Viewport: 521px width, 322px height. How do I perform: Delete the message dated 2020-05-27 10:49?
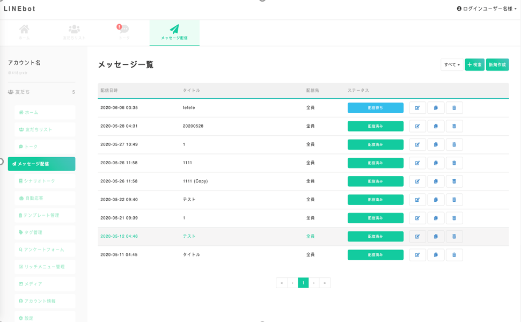tap(454, 144)
